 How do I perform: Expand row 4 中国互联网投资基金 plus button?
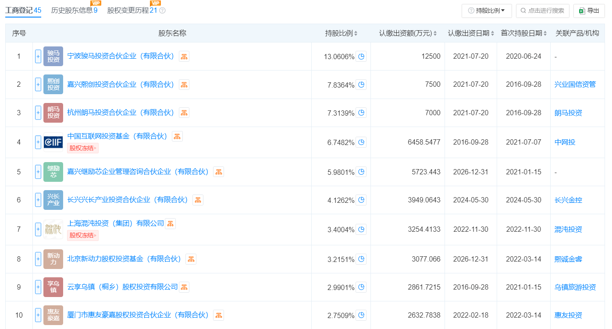38,142
